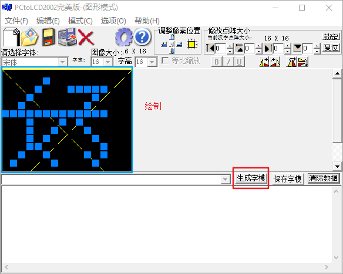Increase the left margin spinner value
Screen dimensions: 343x274
point(230,46)
